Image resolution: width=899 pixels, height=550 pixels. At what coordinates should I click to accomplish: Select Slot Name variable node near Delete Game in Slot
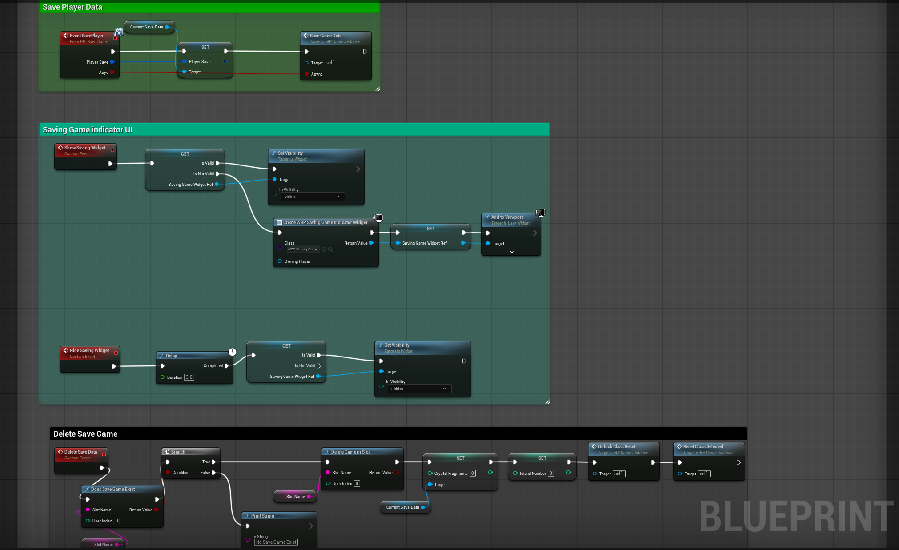click(295, 497)
